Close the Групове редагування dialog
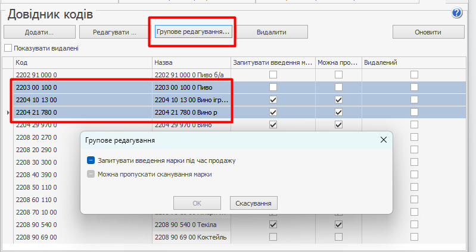 384,140
